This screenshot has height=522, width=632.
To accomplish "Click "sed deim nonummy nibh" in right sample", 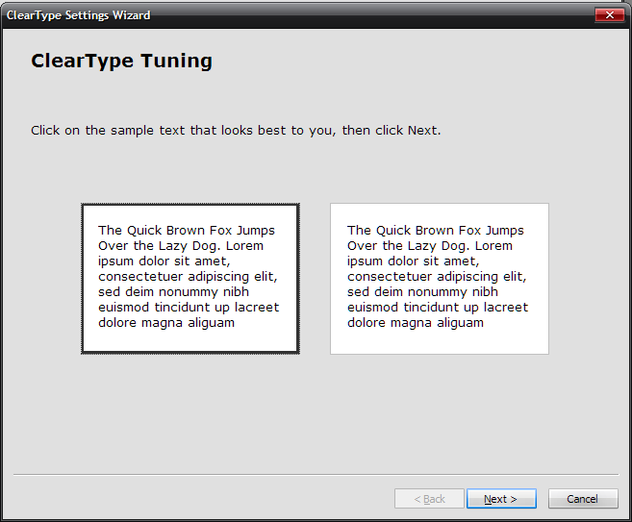I will (422, 292).
